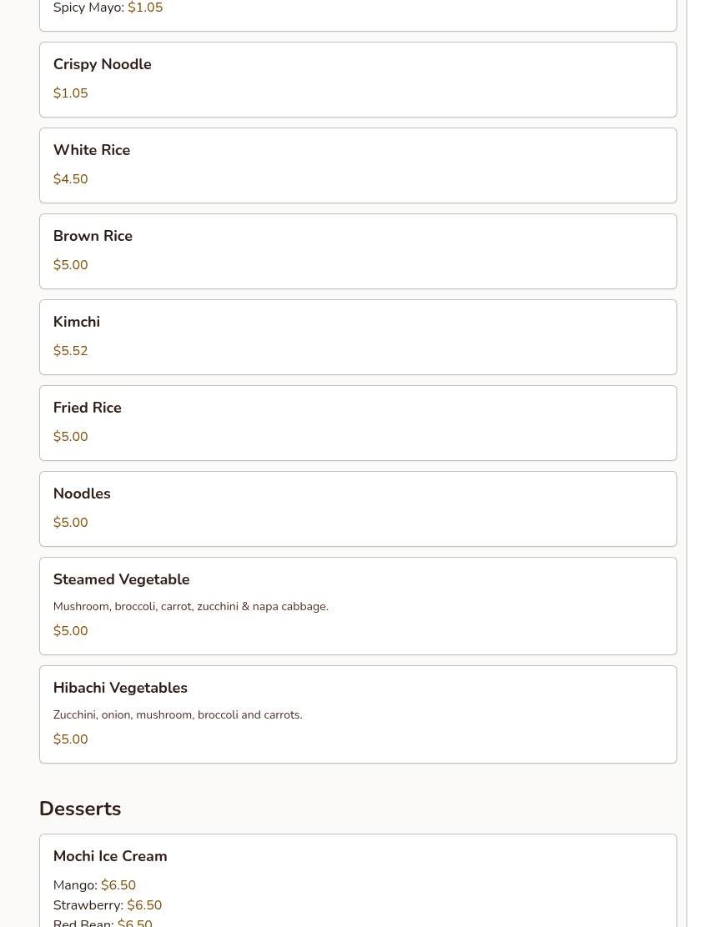Viewport: 704px width, 927px height.
Task: Click the Spicy Mayo $1.05 option
Action: click(108, 8)
